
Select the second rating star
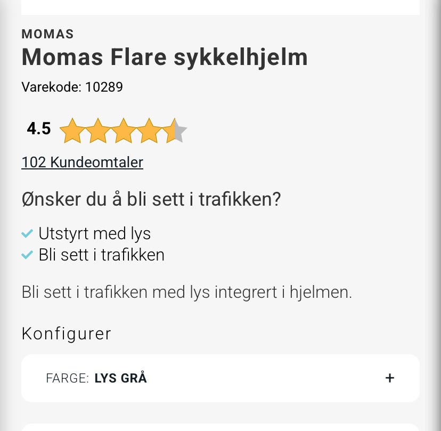97,130
